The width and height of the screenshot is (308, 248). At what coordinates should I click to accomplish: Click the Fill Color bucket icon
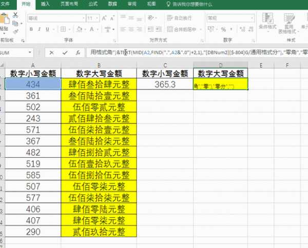tap(80, 29)
